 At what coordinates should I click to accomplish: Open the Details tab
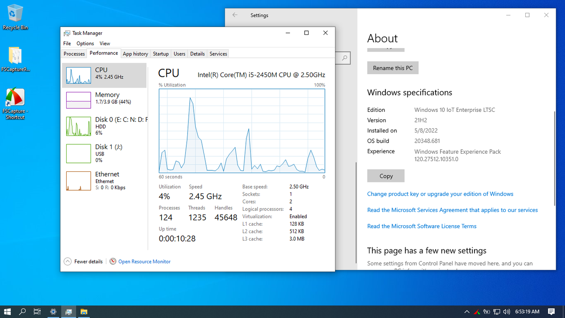[197, 54]
